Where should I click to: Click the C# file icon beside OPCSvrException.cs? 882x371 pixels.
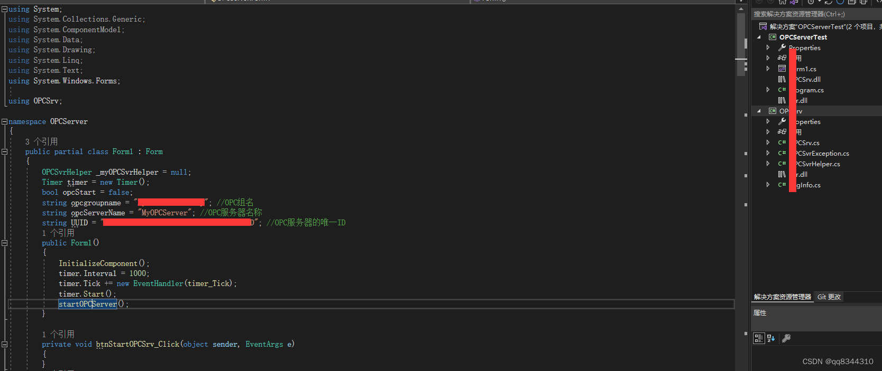tap(782, 153)
